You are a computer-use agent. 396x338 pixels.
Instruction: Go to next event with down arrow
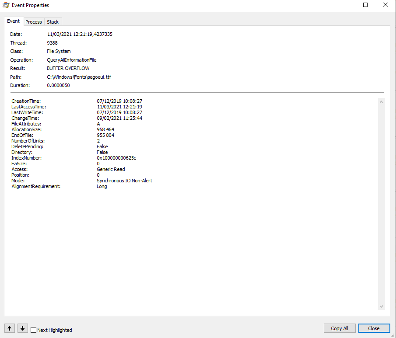22,328
